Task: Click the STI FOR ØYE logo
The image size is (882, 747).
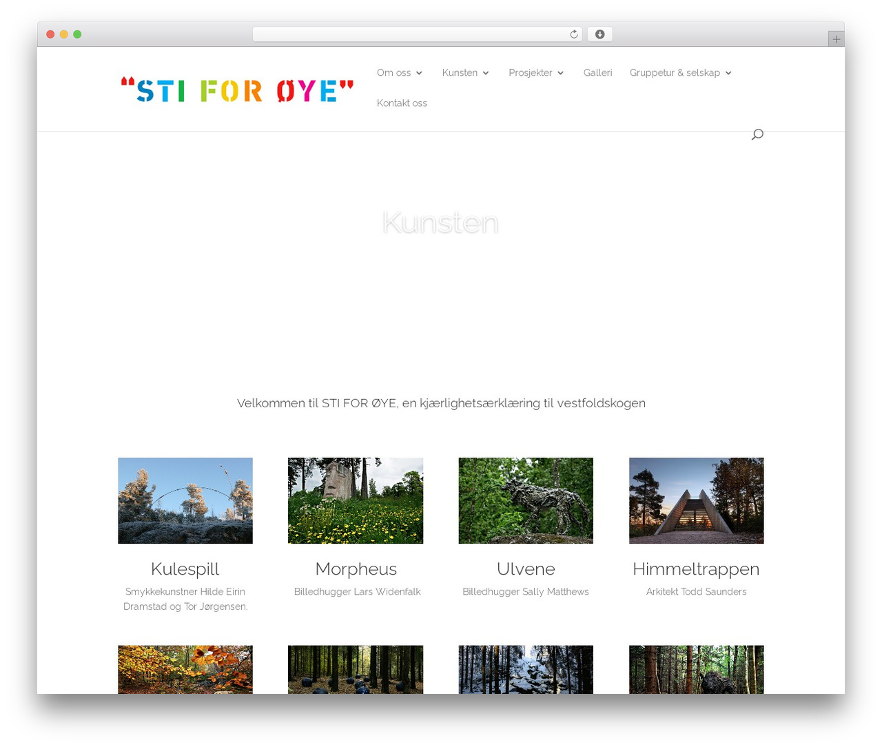Action: pyautogui.click(x=237, y=91)
